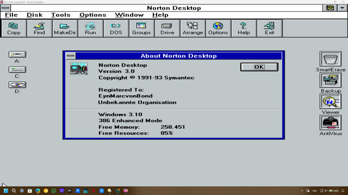Image resolution: width=348 pixels, height=195 pixels.
Task: Click the SmartErase trash can icon
Action: (x=331, y=59)
